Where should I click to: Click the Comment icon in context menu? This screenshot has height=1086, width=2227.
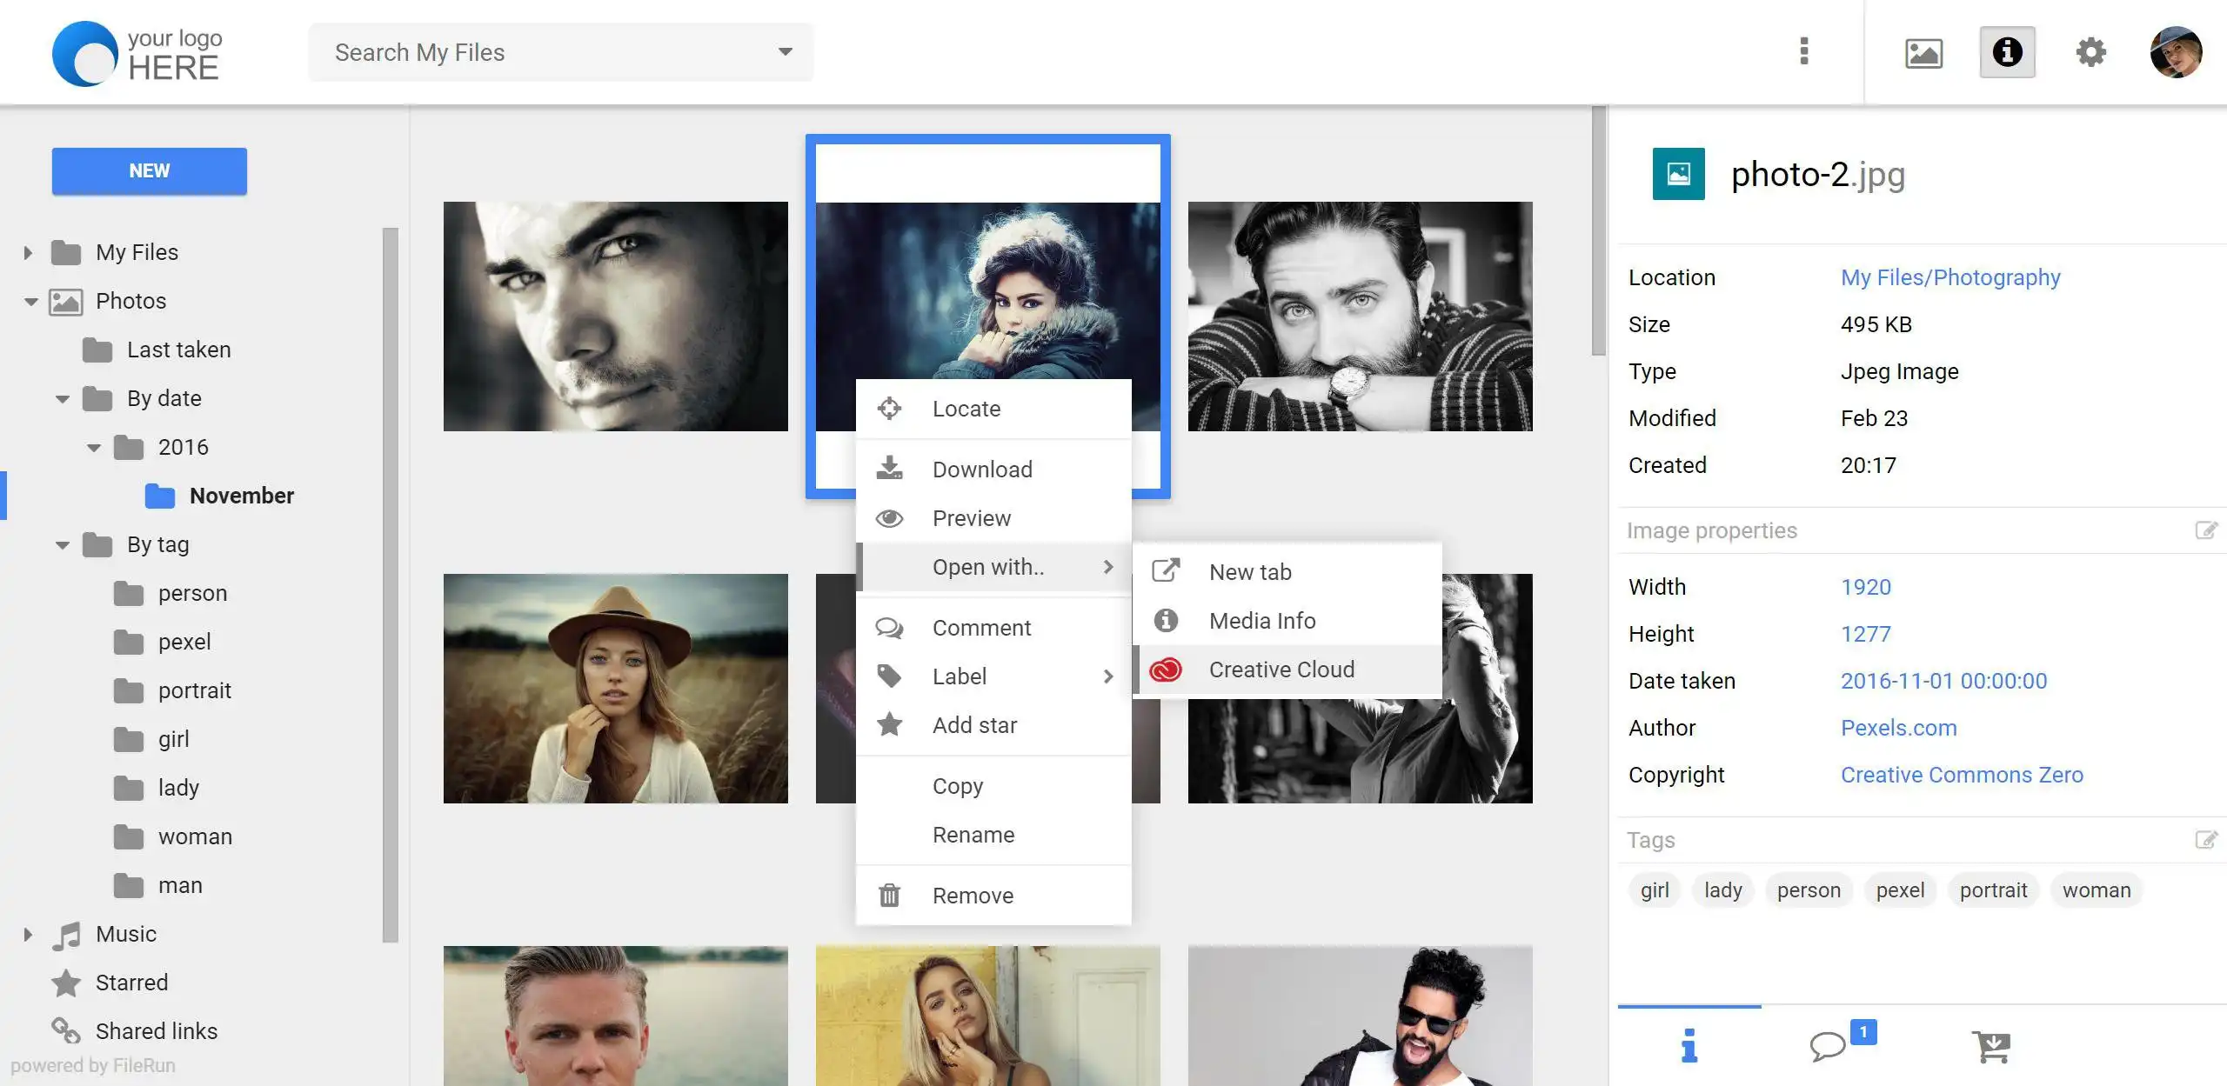tap(889, 626)
